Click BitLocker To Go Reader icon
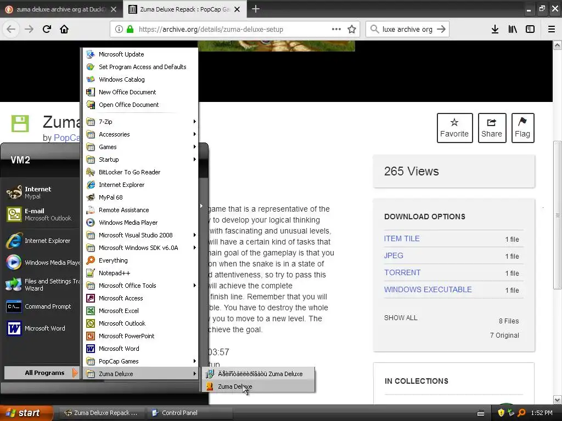Screen dimensions: 562x421 tap(91, 172)
